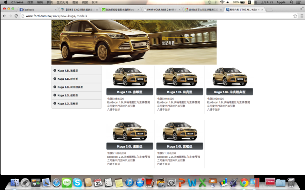Select sidebar item Kuga 2.0L 旗艦型
This screenshot has height=190, width=305.
(76, 104)
